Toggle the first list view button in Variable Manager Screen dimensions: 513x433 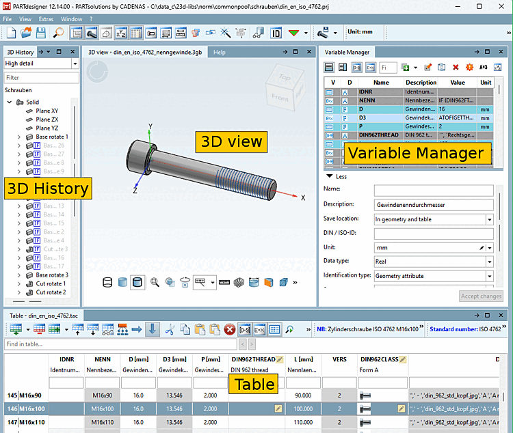[x=329, y=68]
